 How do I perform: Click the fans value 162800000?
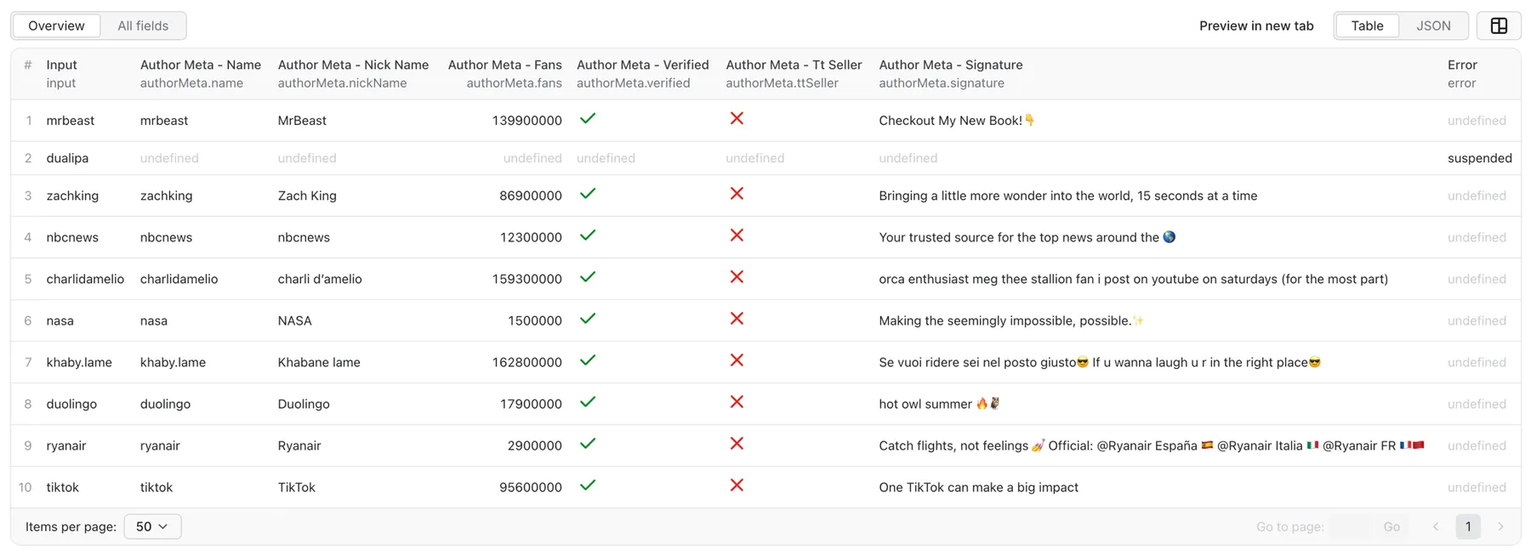tap(526, 362)
